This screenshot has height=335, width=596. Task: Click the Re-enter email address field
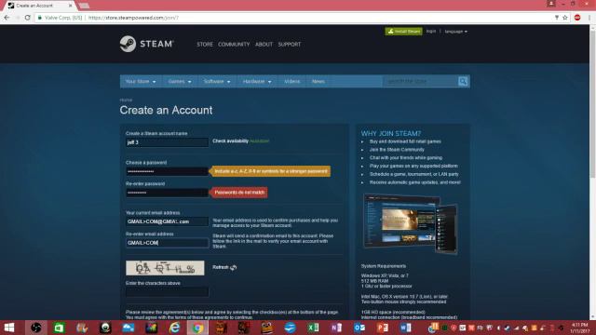[167, 243]
